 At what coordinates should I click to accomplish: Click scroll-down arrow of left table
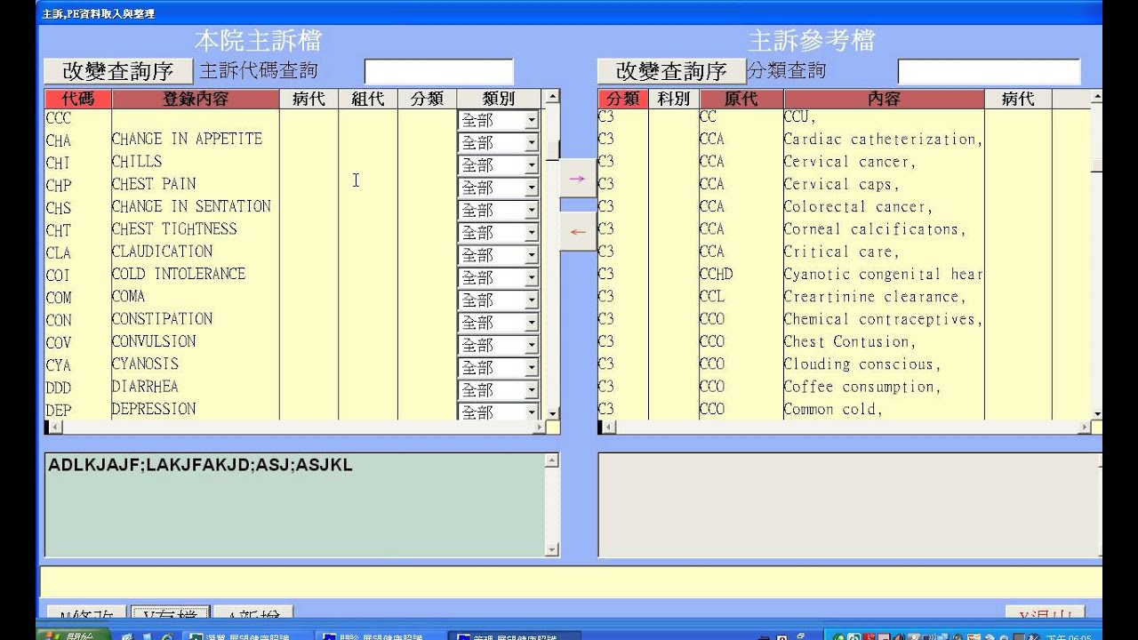tap(552, 413)
